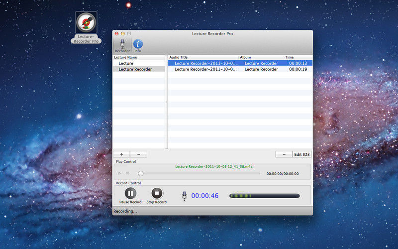This screenshot has height=249, width=398.
Task: Click the 00:00:46 recording timer
Action: (x=205, y=196)
